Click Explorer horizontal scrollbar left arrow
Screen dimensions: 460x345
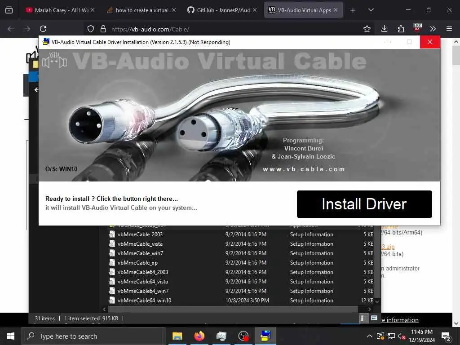(x=104, y=309)
